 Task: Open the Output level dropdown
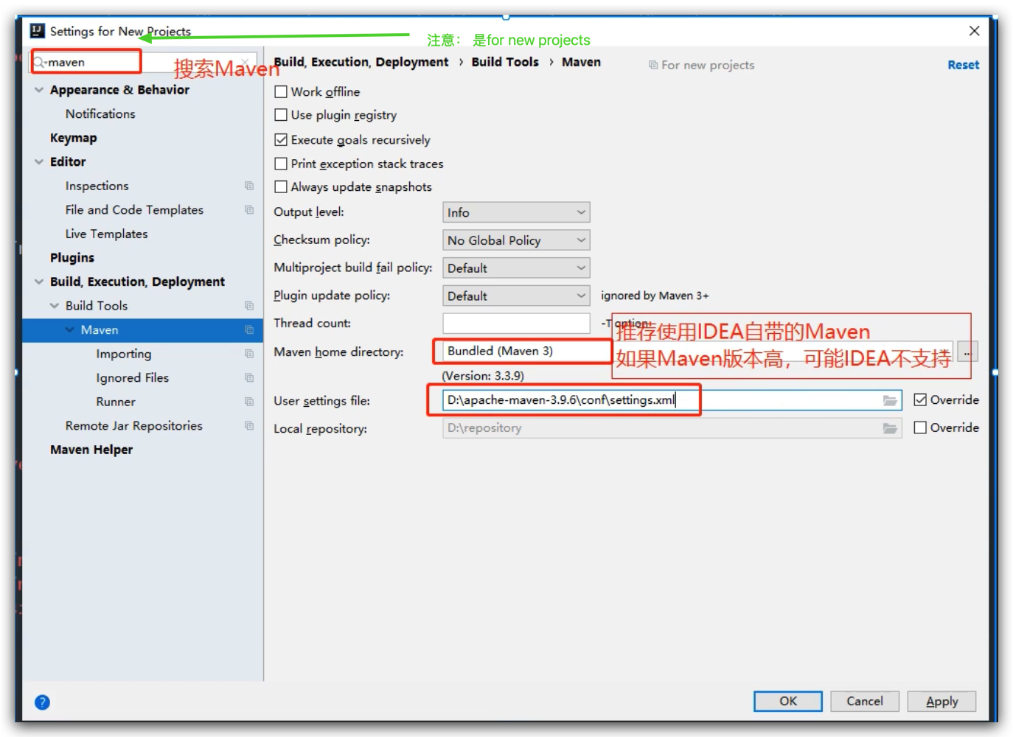pyautogui.click(x=516, y=212)
